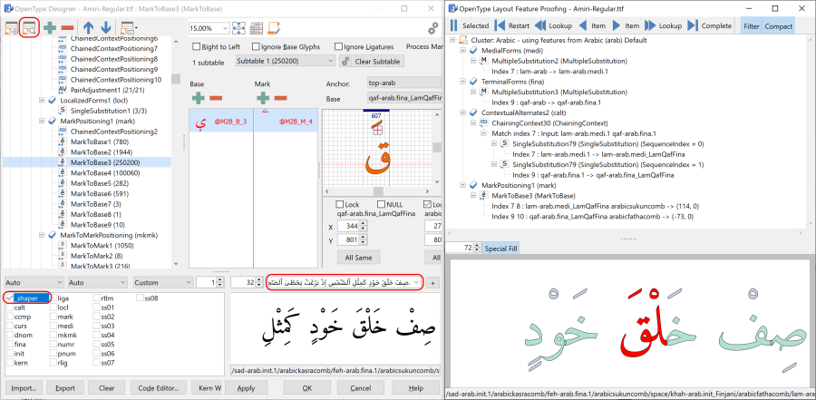Add a mark with green plus icon
Viewport: 816px width, 400px height.
click(x=263, y=97)
